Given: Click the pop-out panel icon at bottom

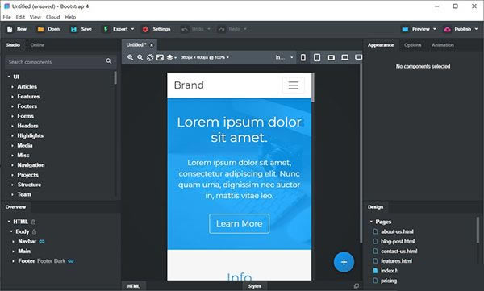Looking at the screenshot, I should [x=357, y=286].
